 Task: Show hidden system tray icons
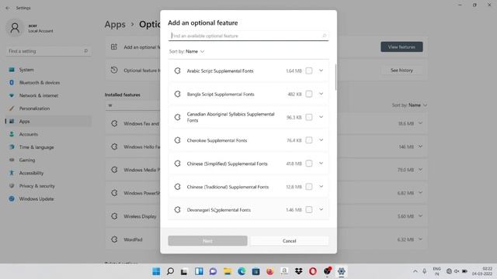[x=415, y=271]
